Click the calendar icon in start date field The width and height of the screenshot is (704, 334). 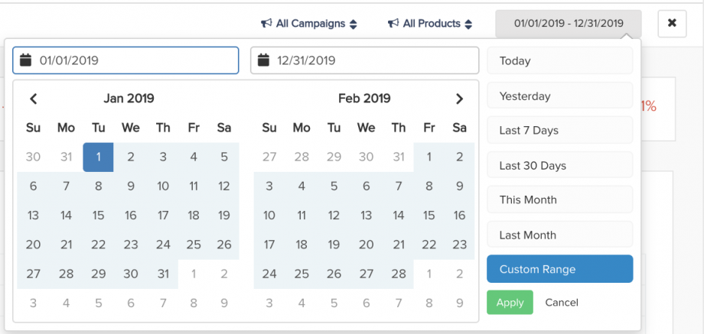click(25, 60)
